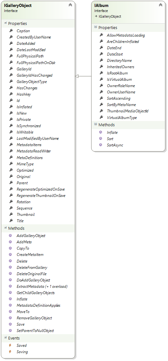The height and width of the screenshot is (361, 168).
Task: Select the IAlbum interface title header
Action: 101,5
